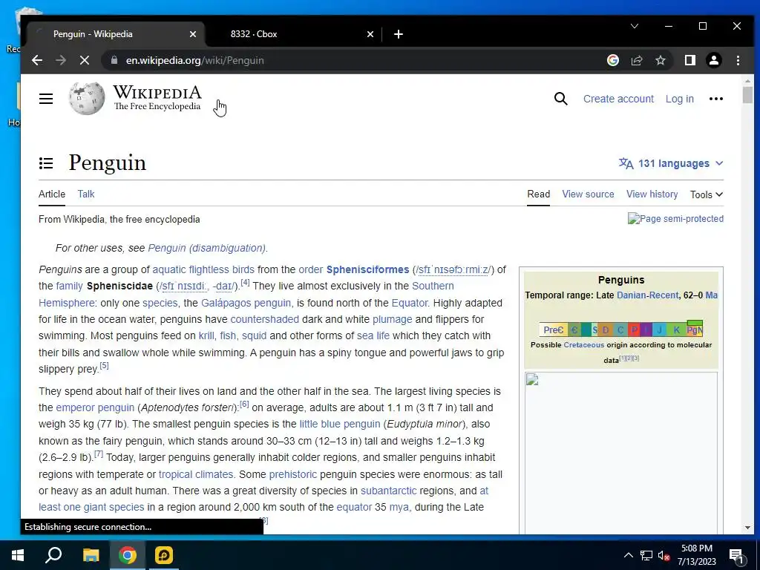This screenshot has height=570, width=760.
Task: Open Chrome side panel icon
Action: coord(689,60)
